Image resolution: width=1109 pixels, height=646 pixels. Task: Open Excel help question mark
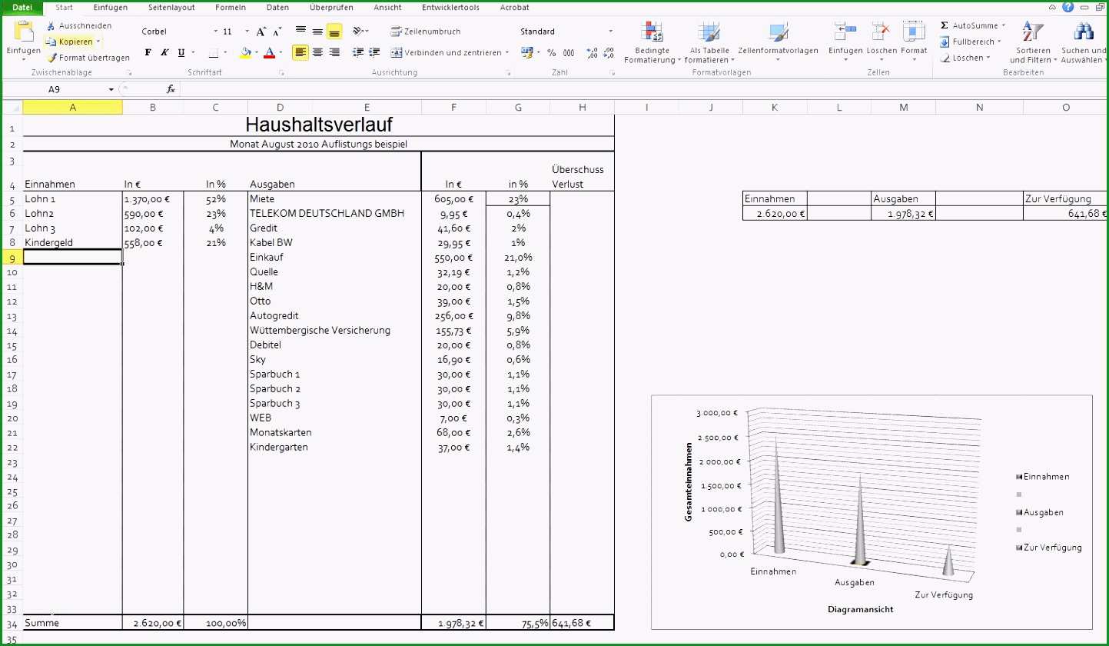(1067, 7)
